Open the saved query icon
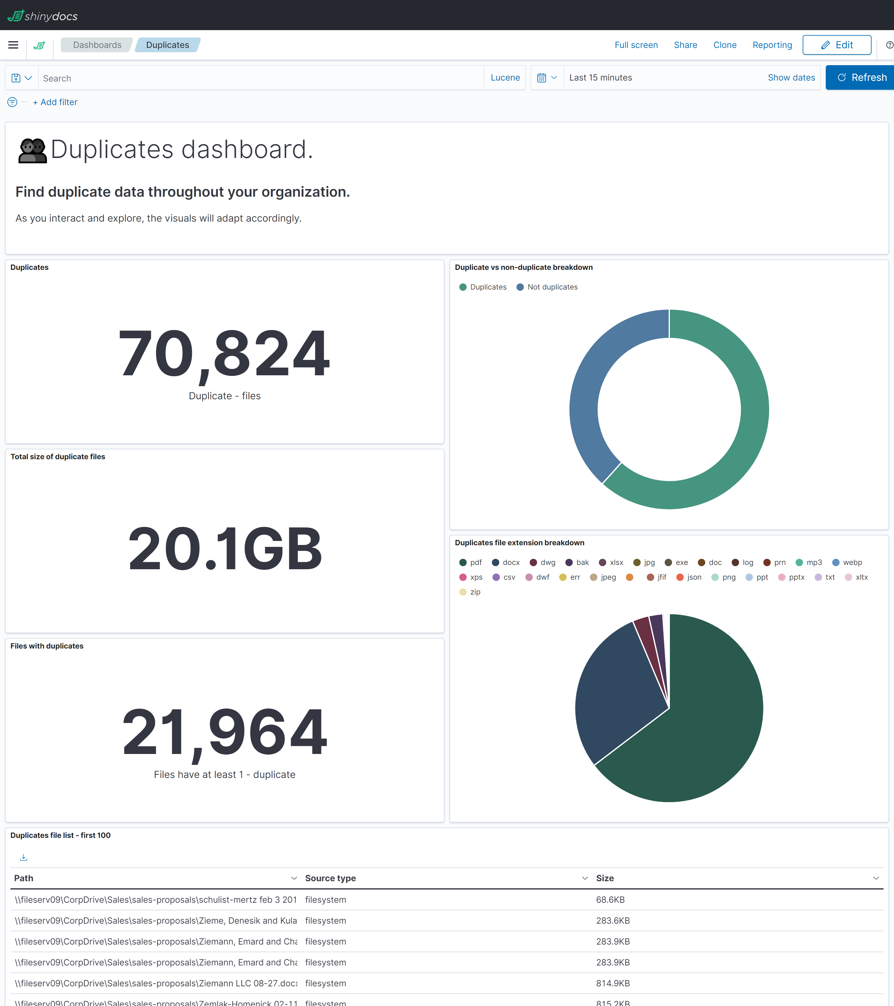The image size is (894, 1006). [x=16, y=77]
